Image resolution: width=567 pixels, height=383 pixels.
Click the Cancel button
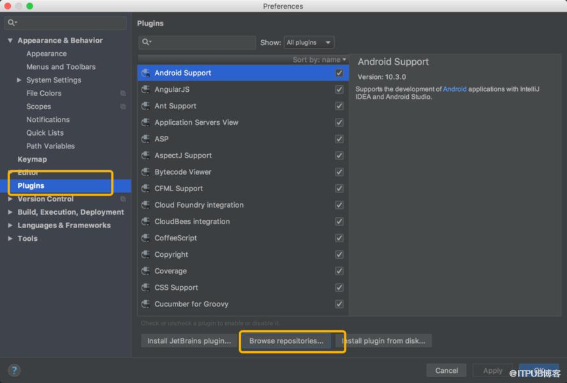point(446,370)
